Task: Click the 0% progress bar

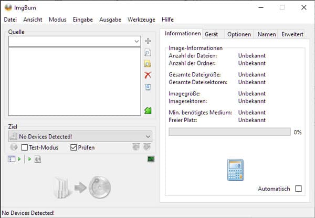Action: (229, 132)
